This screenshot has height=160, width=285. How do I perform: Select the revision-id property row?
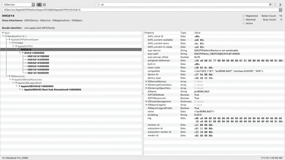pyautogui.click(x=214, y=125)
